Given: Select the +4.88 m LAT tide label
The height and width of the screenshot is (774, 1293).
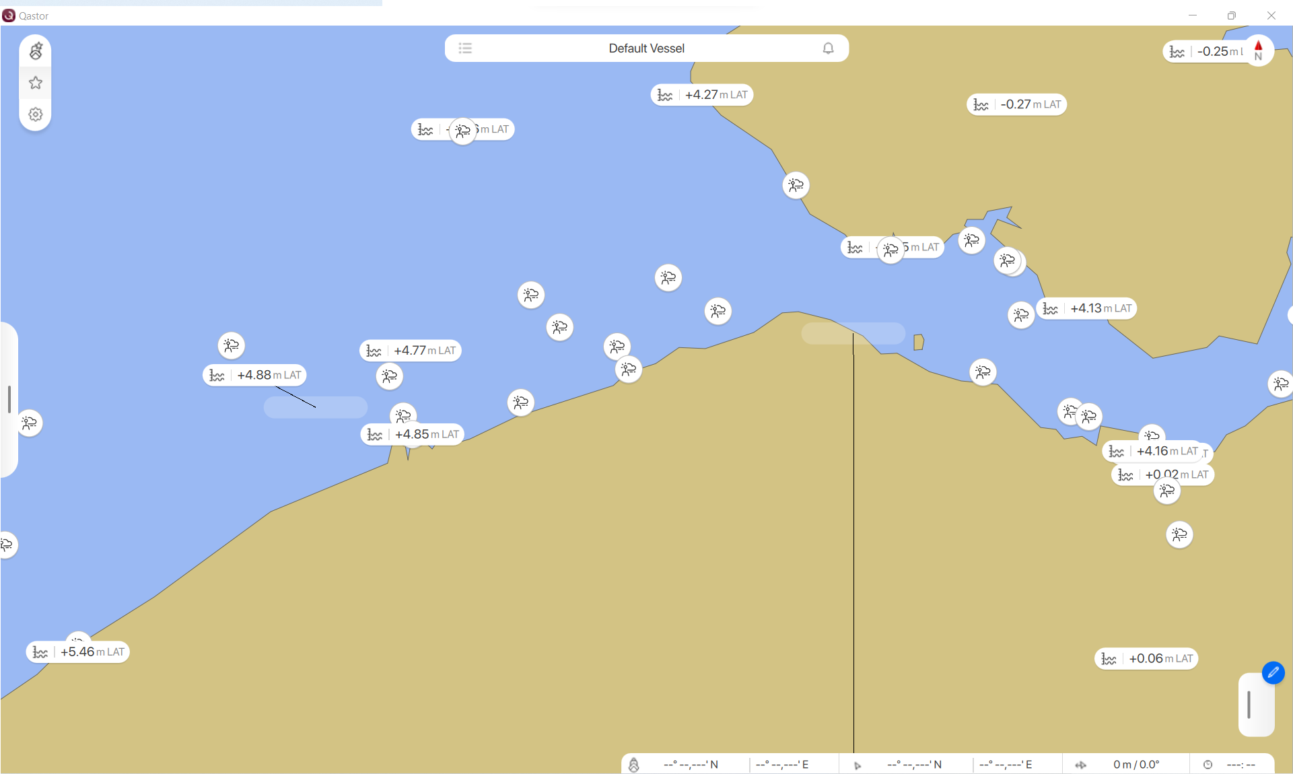Looking at the screenshot, I should [254, 375].
